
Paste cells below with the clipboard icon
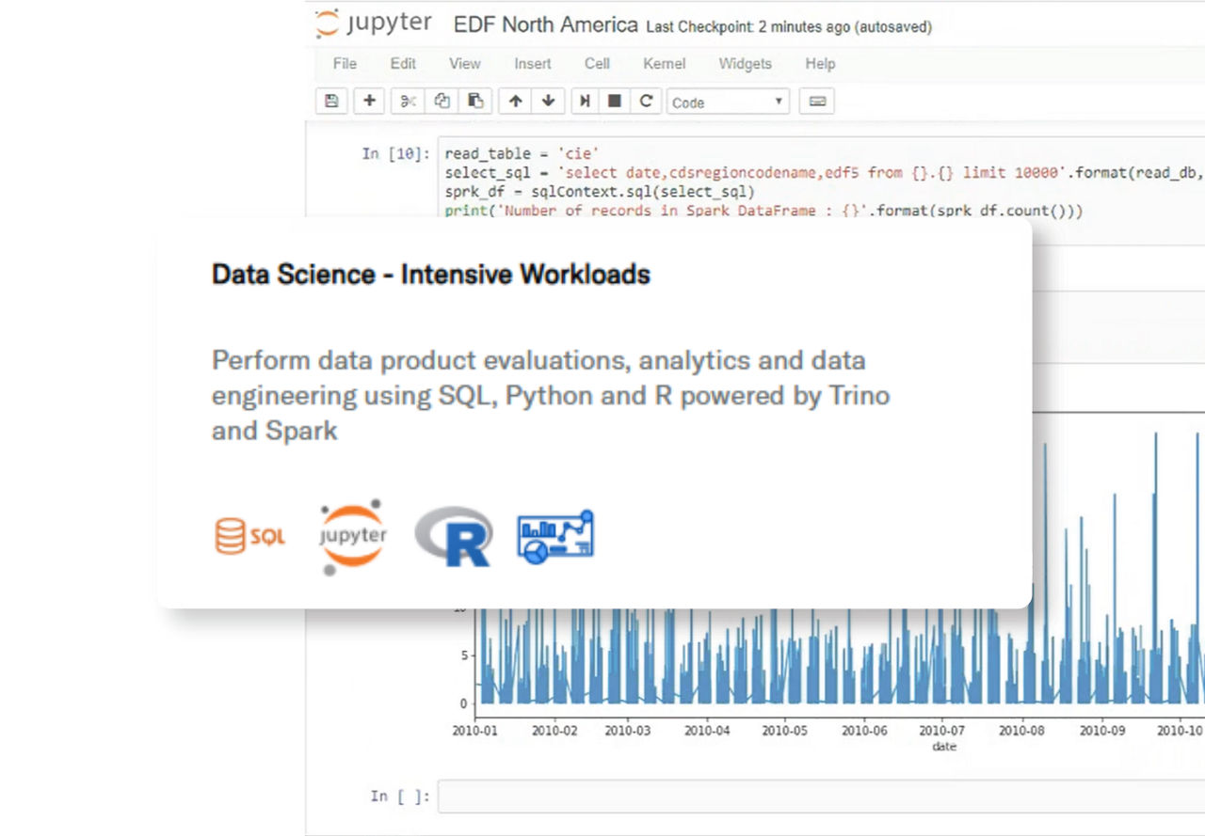475,102
